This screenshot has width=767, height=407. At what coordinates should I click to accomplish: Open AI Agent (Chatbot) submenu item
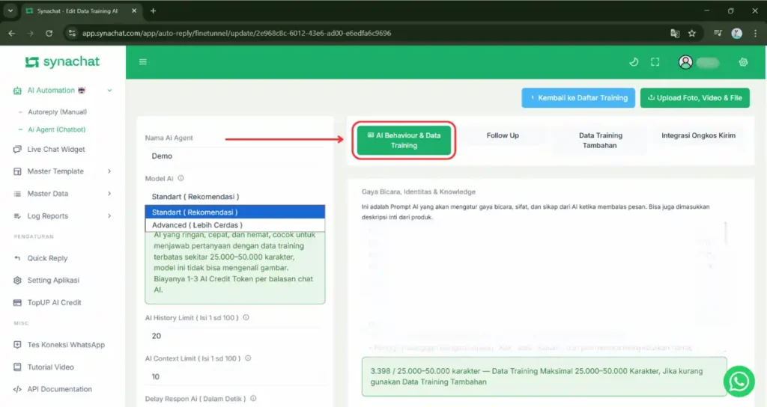(x=57, y=129)
